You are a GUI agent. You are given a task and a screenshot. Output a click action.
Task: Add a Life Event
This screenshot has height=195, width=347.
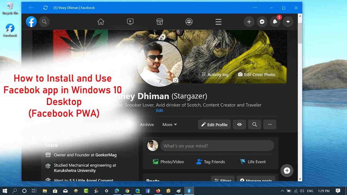click(x=253, y=162)
